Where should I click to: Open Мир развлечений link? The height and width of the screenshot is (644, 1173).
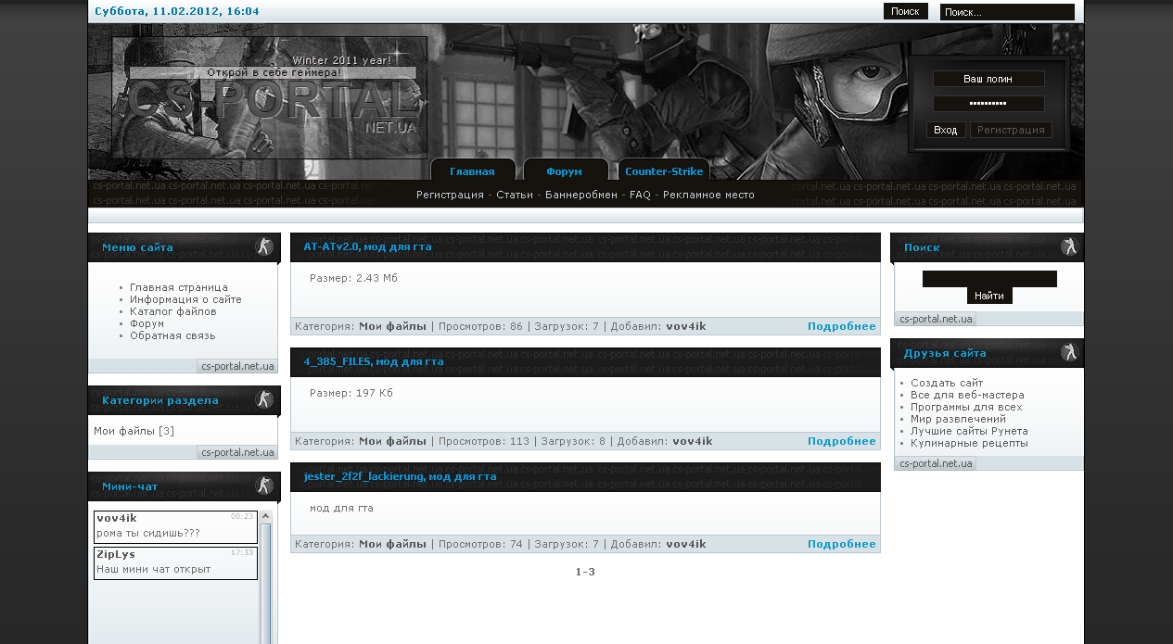coord(956,419)
